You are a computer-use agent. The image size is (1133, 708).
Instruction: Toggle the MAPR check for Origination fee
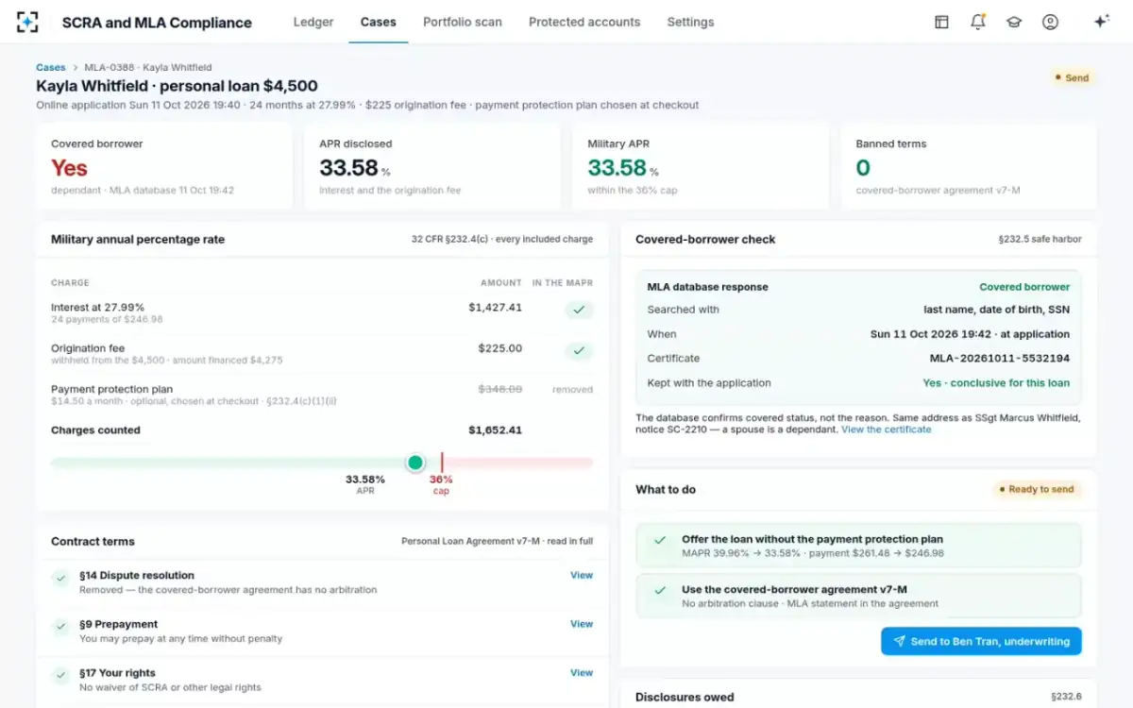tap(579, 351)
